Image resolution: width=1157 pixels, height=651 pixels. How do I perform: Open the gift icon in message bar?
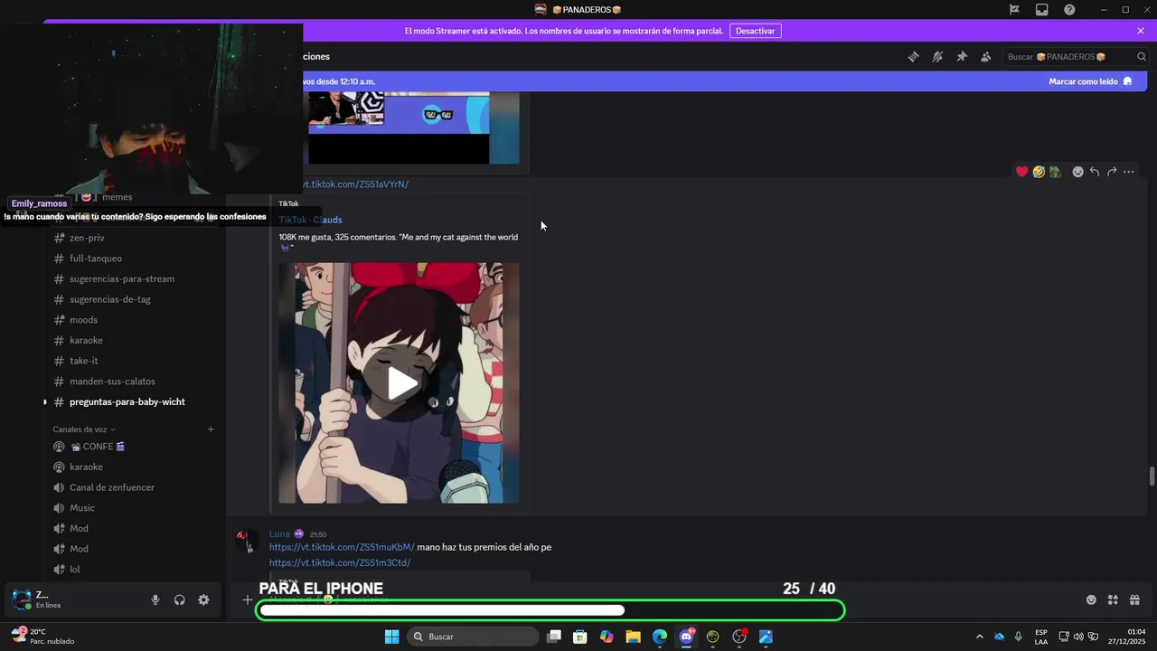[x=1134, y=599]
